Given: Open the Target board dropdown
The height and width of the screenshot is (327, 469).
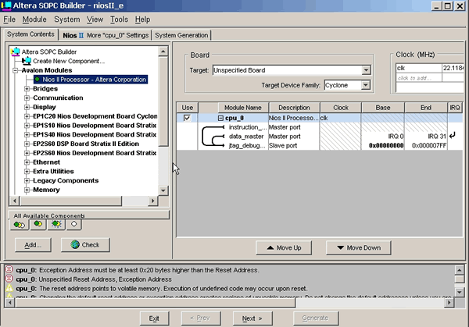Looking at the screenshot, I should (366, 70).
